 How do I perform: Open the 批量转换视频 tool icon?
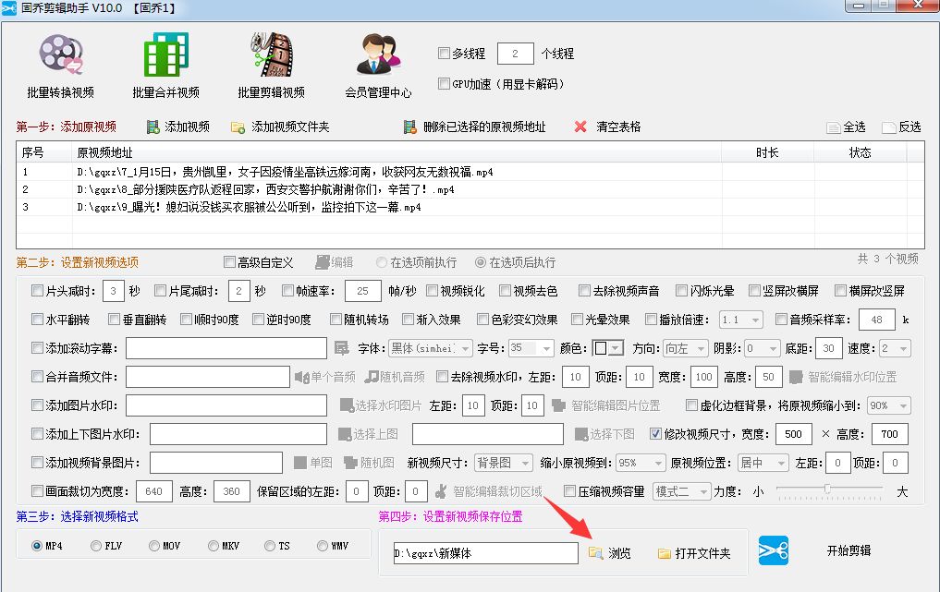coord(61,54)
